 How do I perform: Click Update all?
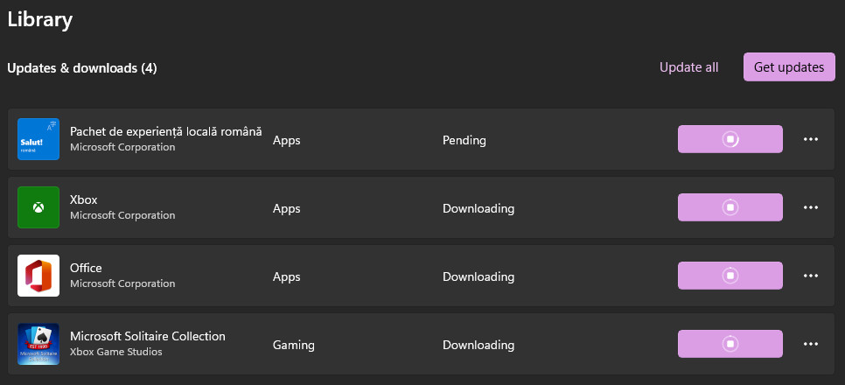pyautogui.click(x=688, y=67)
